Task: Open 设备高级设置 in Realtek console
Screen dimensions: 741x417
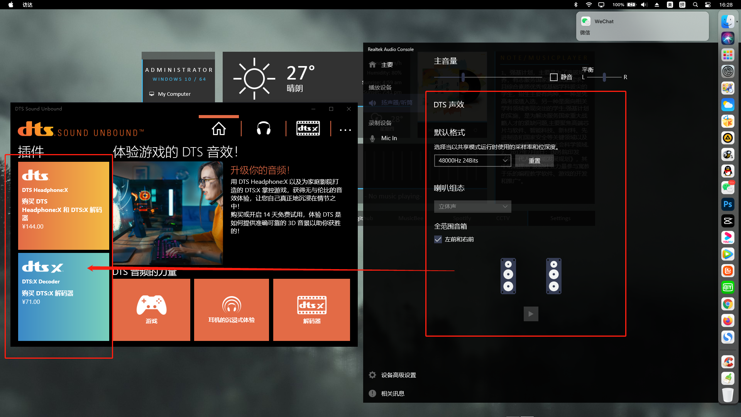Action: 398,375
